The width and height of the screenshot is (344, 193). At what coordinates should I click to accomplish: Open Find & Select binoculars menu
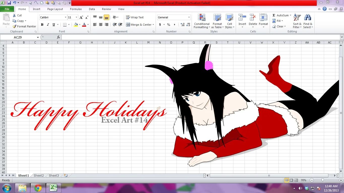pyautogui.click(x=308, y=21)
